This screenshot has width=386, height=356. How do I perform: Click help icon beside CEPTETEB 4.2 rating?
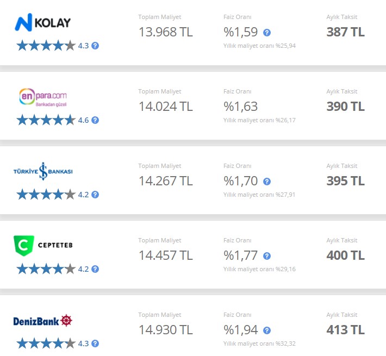coord(95,269)
